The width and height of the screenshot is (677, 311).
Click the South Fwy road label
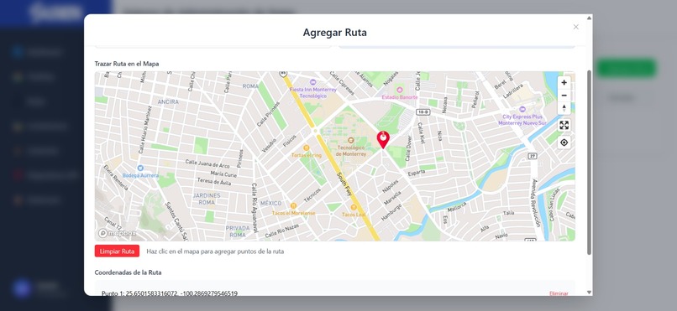point(344,184)
